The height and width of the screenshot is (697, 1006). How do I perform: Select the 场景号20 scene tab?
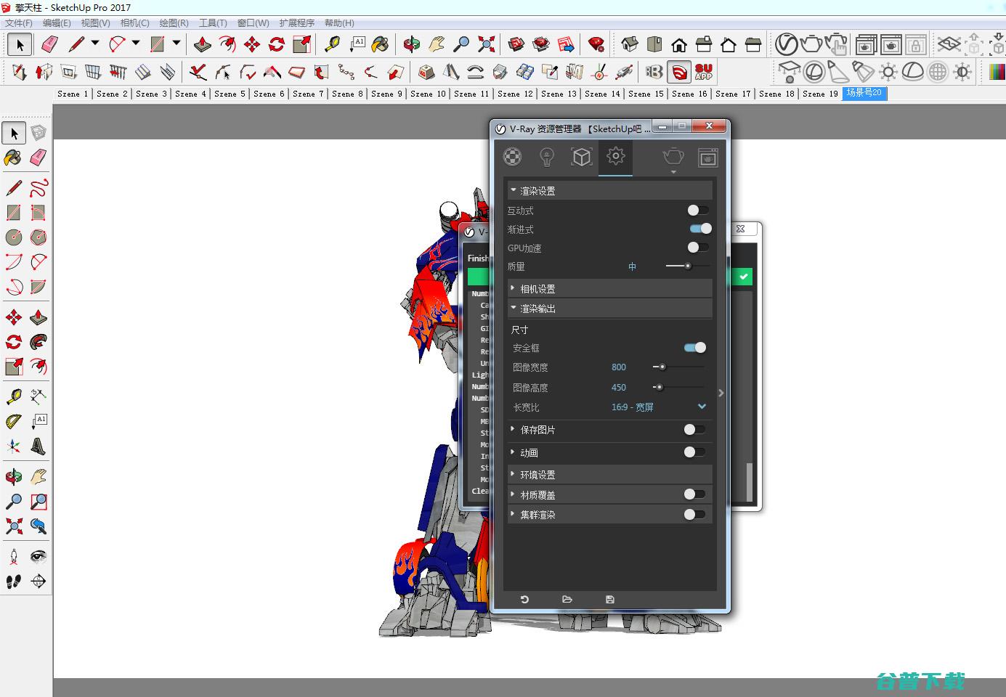(864, 93)
